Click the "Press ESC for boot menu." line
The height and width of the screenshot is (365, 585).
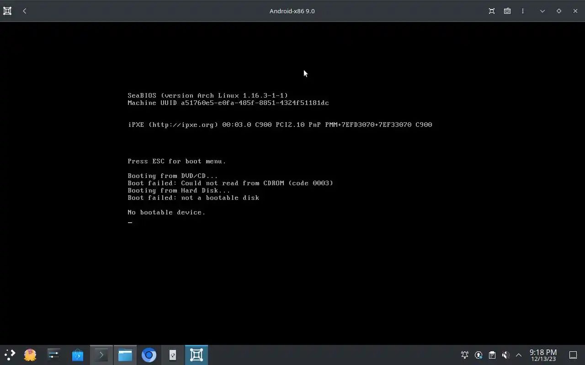(x=177, y=161)
